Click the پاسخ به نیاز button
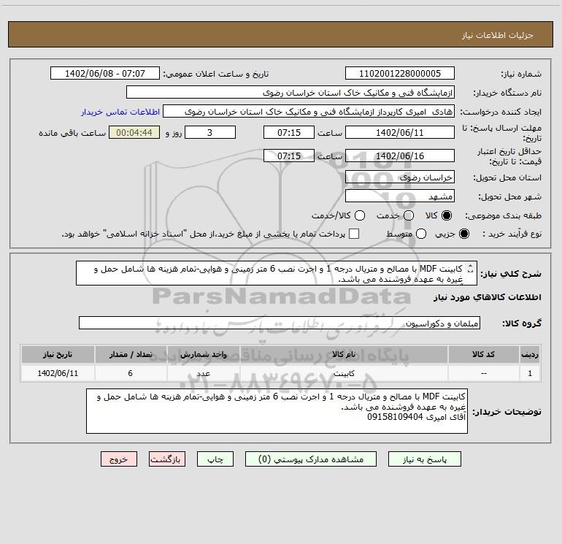The width and height of the screenshot is (562, 544). click(x=424, y=459)
